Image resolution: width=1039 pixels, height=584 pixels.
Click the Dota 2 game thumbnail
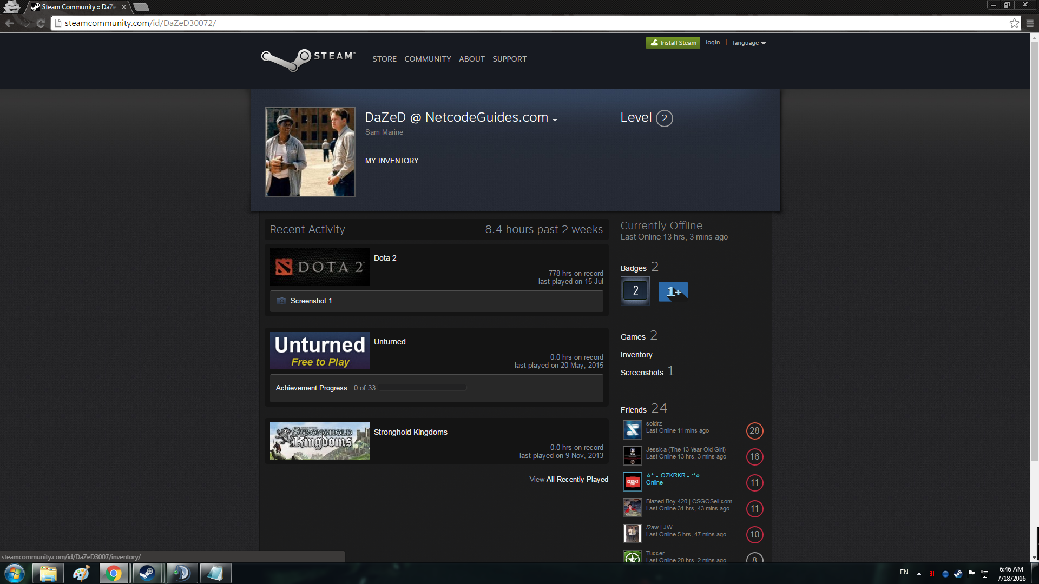(319, 267)
